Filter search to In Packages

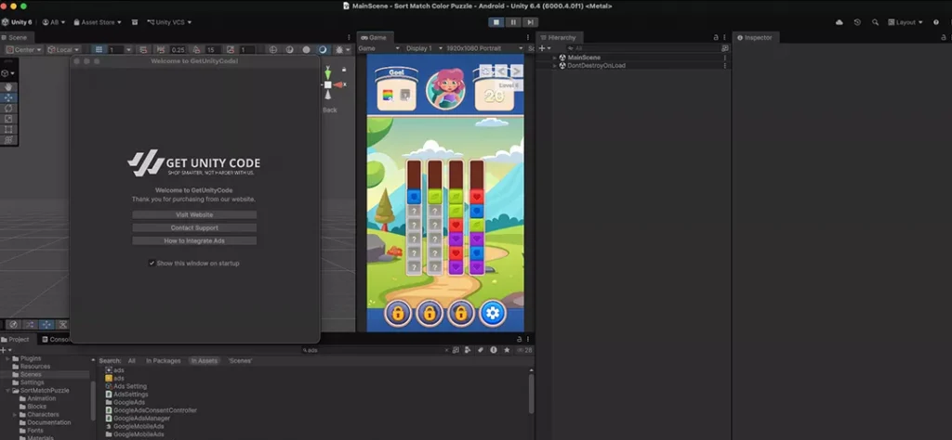[x=164, y=360]
